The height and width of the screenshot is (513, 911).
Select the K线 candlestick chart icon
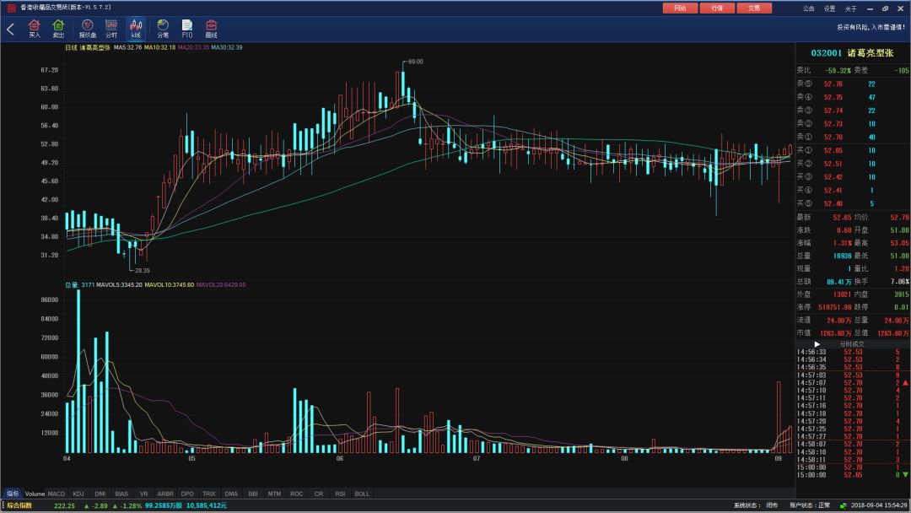tap(135, 29)
